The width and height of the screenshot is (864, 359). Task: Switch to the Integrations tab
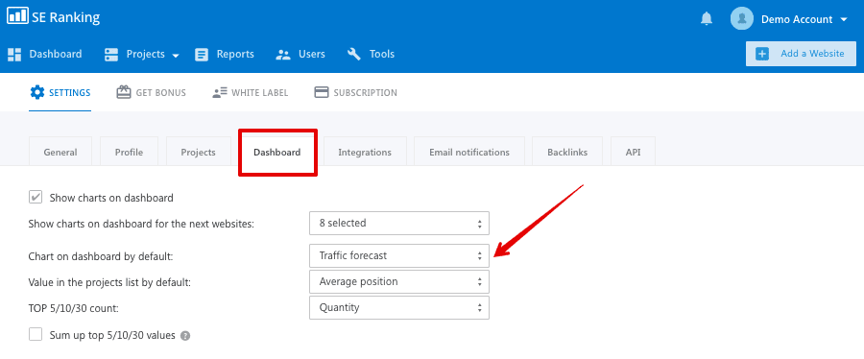(x=365, y=152)
